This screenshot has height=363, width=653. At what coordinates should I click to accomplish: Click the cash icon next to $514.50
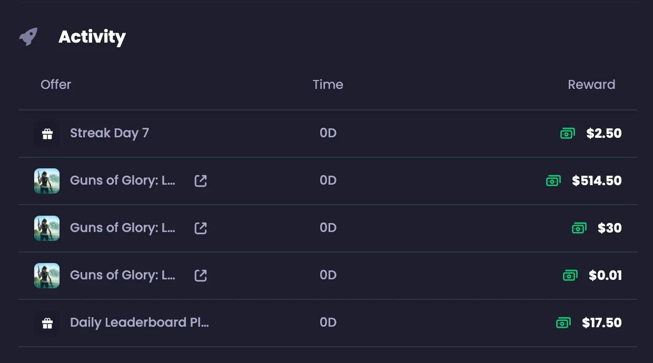click(x=553, y=181)
